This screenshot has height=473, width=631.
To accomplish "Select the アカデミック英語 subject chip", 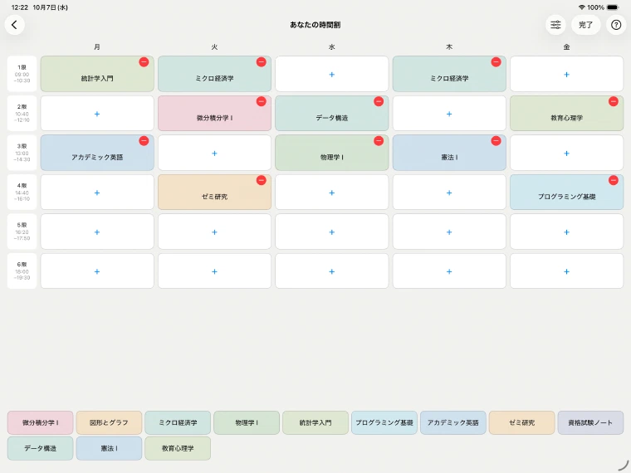I will pyautogui.click(x=453, y=422).
